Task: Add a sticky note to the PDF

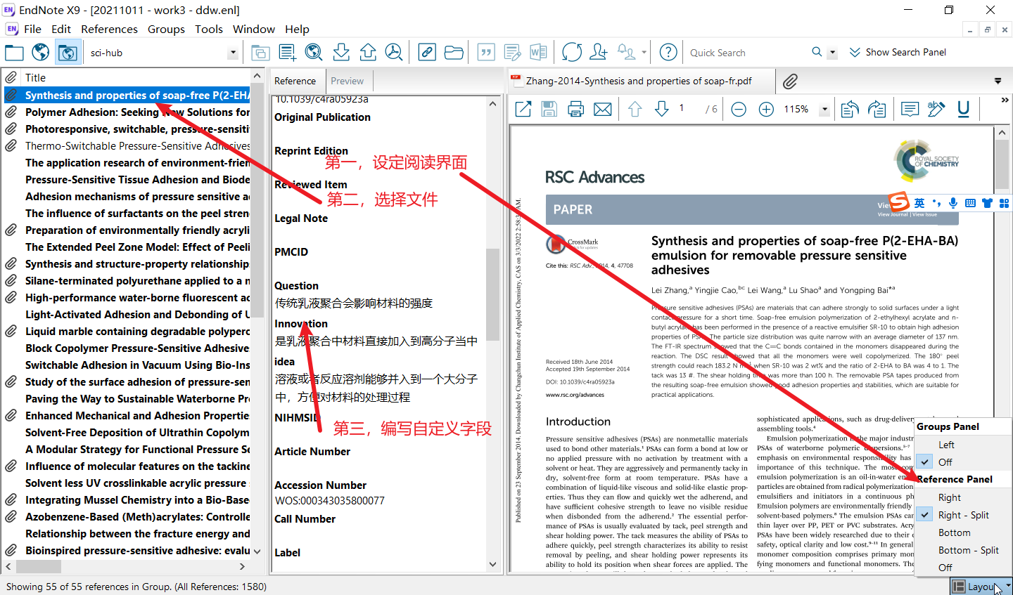Action: pyautogui.click(x=910, y=109)
